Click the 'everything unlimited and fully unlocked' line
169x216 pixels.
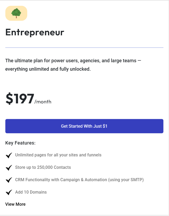point(48,69)
